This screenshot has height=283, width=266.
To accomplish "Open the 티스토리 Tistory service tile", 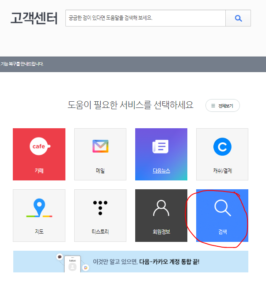I will point(100,215).
